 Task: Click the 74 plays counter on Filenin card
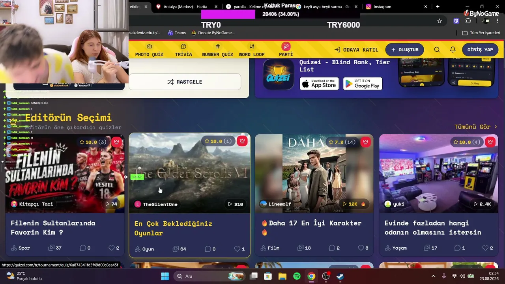tap(111, 204)
